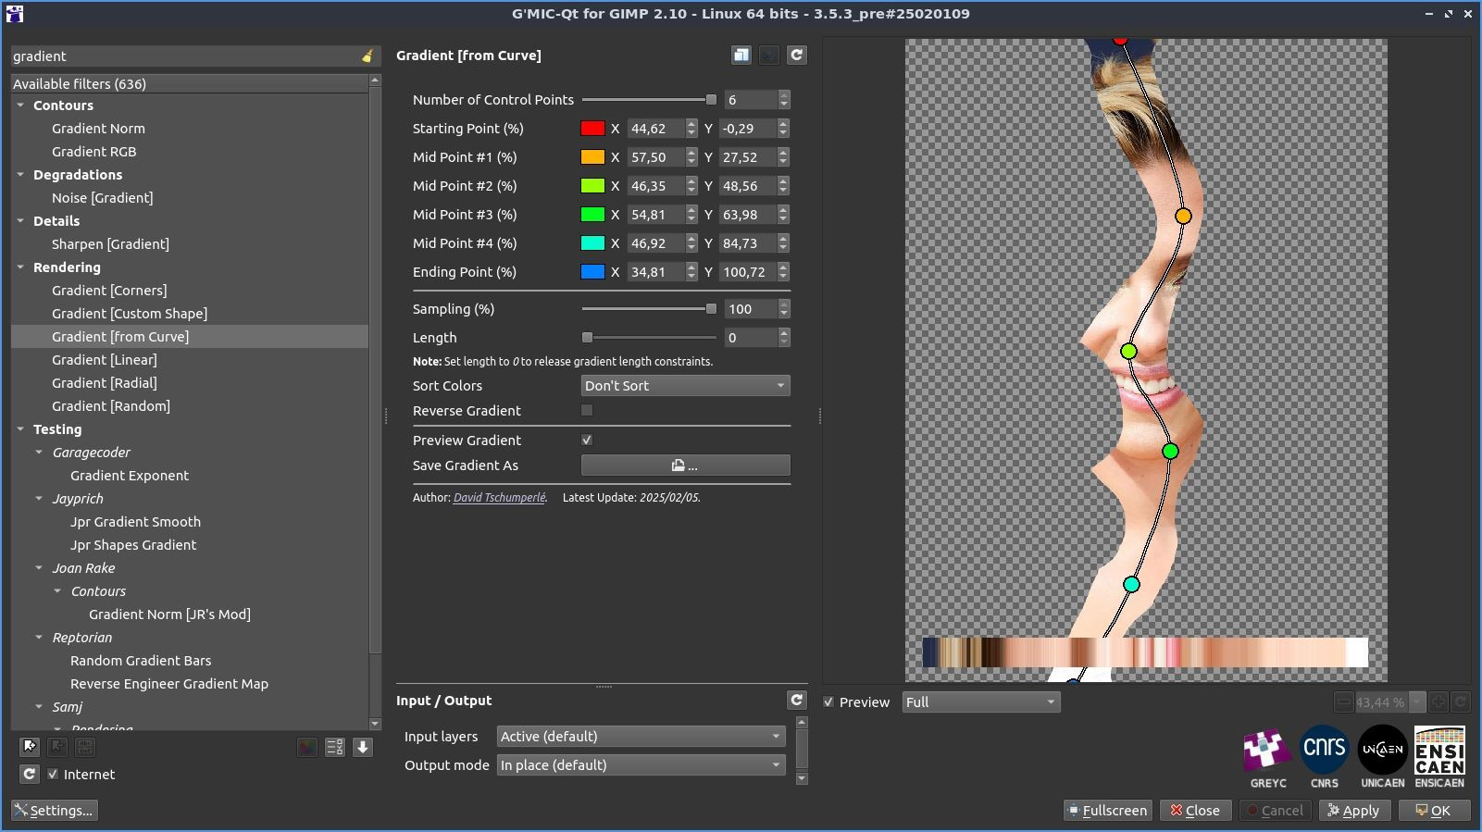Viewport: 1482px width, 832px height.
Task: Open the David Tschumperlé author link
Action: pyautogui.click(x=499, y=498)
